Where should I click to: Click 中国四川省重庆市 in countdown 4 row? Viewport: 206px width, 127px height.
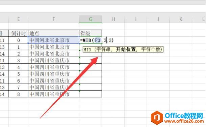pos(54,67)
